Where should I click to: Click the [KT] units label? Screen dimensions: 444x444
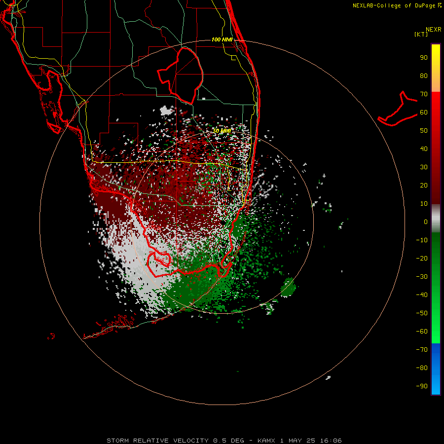click(x=421, y=34)
